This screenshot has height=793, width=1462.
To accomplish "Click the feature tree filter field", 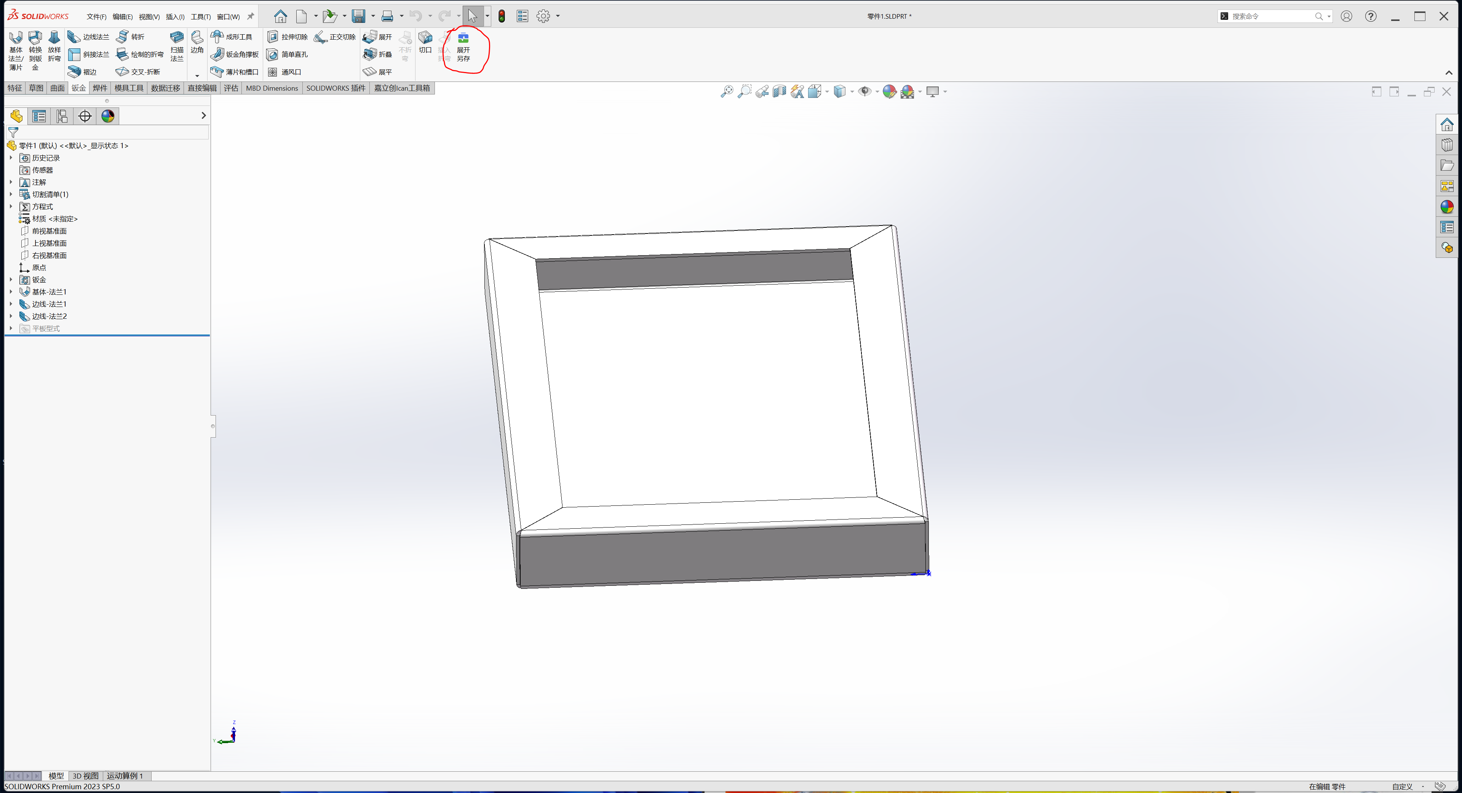I will tap(107, 132).
